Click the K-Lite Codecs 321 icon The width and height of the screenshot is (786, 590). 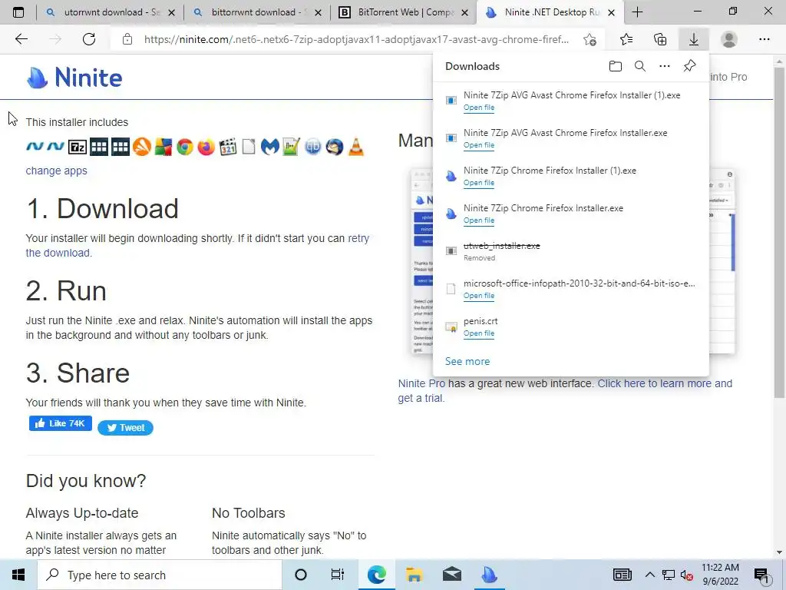pyautogui.click(x=227, y=147)
